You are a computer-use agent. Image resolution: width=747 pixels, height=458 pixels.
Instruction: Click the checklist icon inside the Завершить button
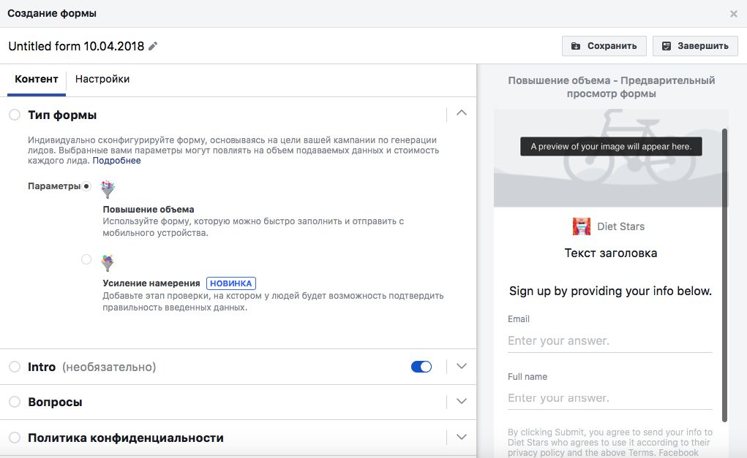click(667, 45)
